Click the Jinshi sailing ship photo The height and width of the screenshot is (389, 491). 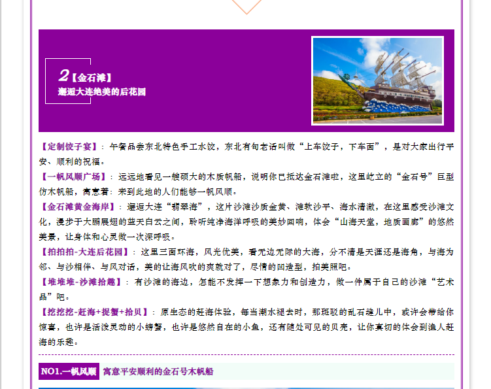(377, 80)
